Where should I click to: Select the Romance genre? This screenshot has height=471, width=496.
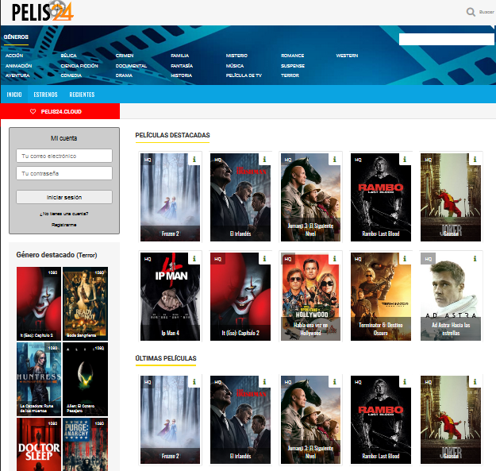click(x=293, y=56)
